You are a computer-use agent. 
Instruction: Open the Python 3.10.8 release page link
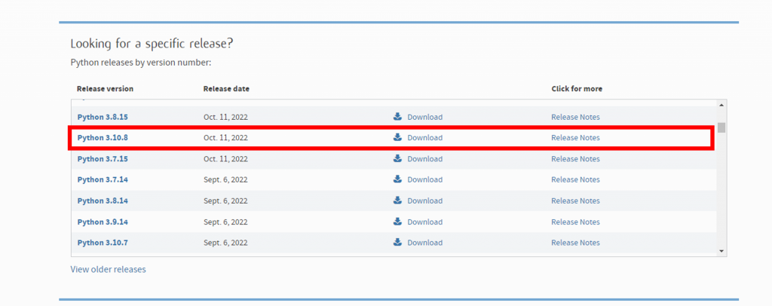click(103, 138)
